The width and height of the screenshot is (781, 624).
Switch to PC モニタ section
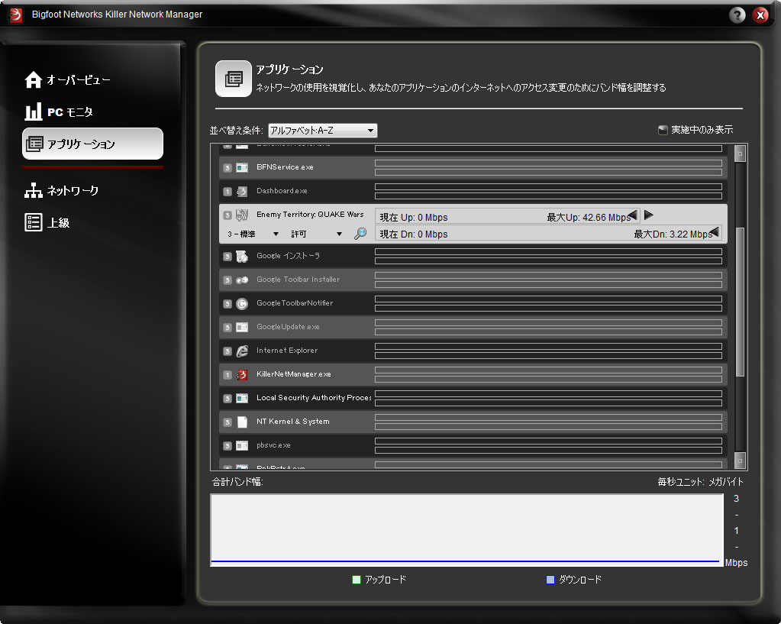[x=59, y=112]
